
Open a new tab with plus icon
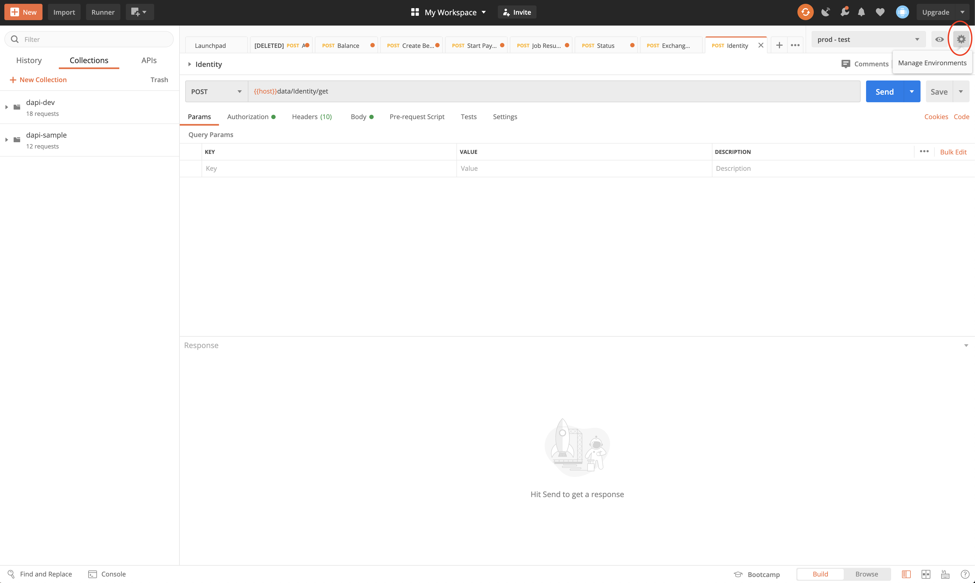tap(779, 45)
